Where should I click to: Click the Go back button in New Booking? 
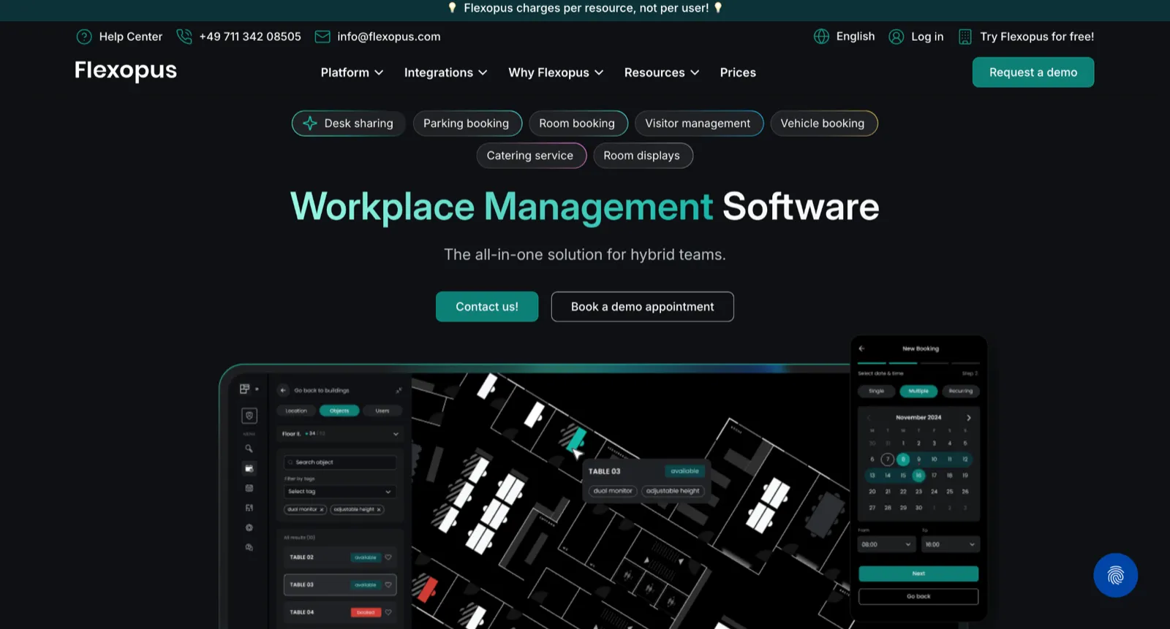(x=918, y=596)
